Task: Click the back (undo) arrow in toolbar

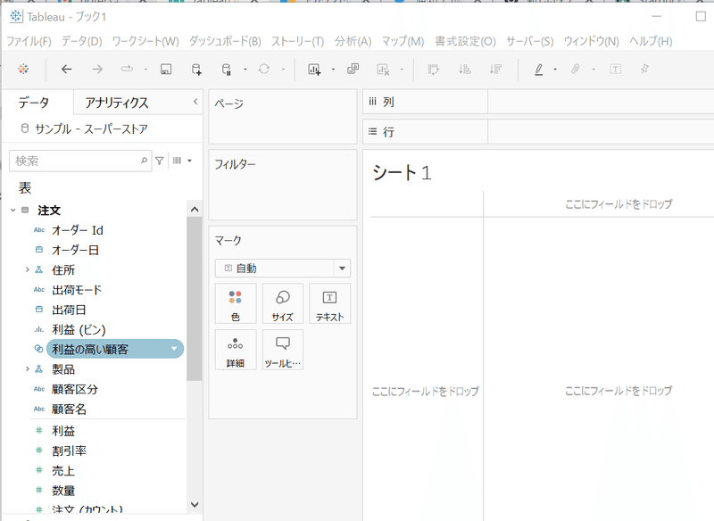Action: tap(66, 70)
